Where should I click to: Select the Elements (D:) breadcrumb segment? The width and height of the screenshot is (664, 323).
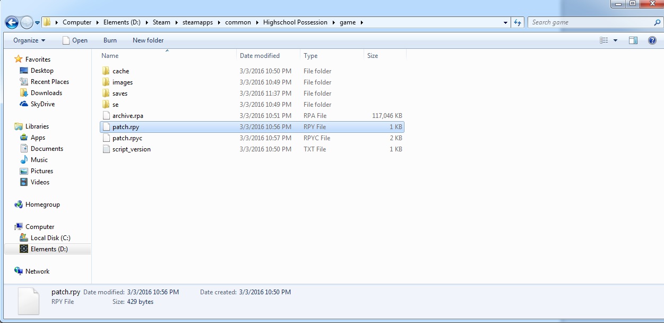(122, 22)
